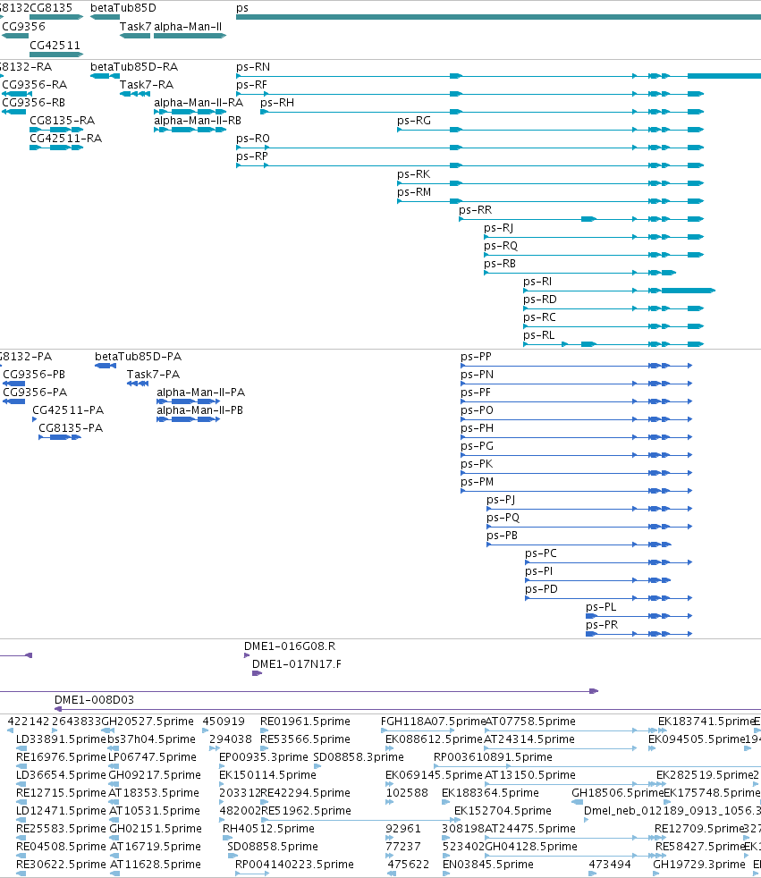The image size is (761, 878).
Task: Click the CG9356 gene label
Action: coord(23,26)
